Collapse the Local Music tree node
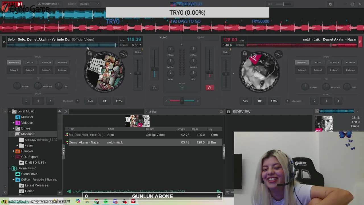364x205 pixels. 9,111
